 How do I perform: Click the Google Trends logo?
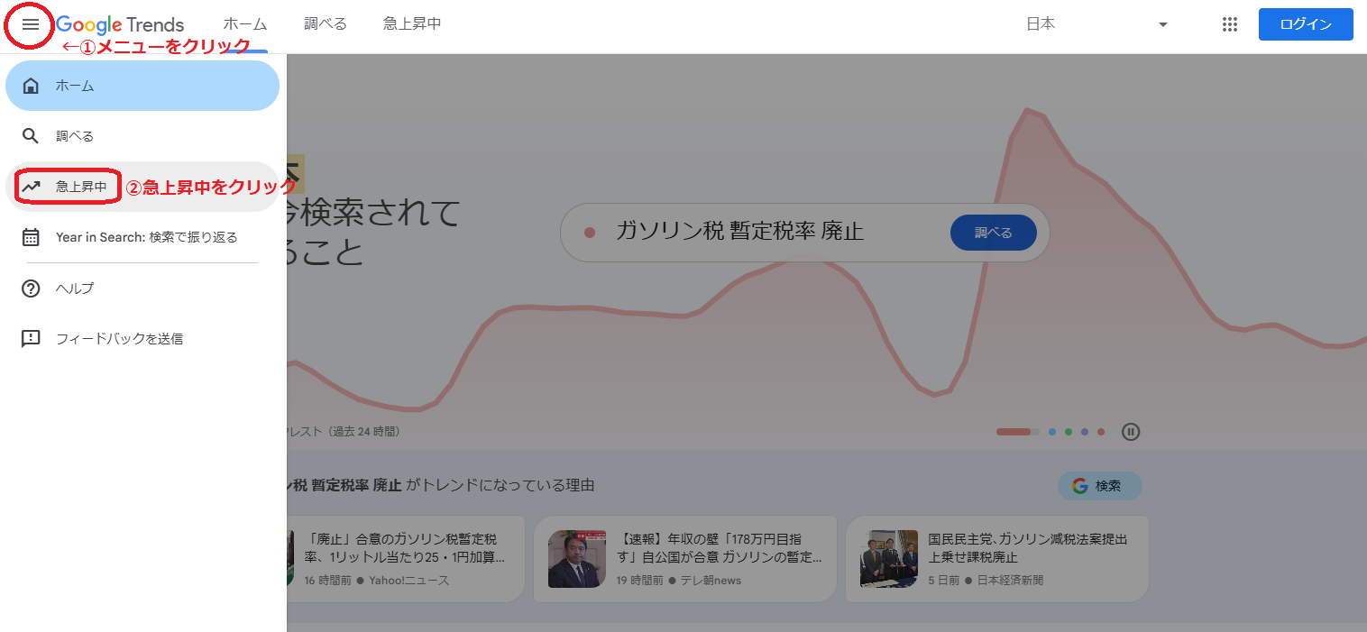(121, 24)
